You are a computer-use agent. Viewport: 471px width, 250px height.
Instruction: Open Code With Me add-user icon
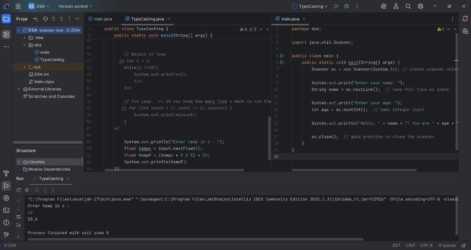click(396, 6)
